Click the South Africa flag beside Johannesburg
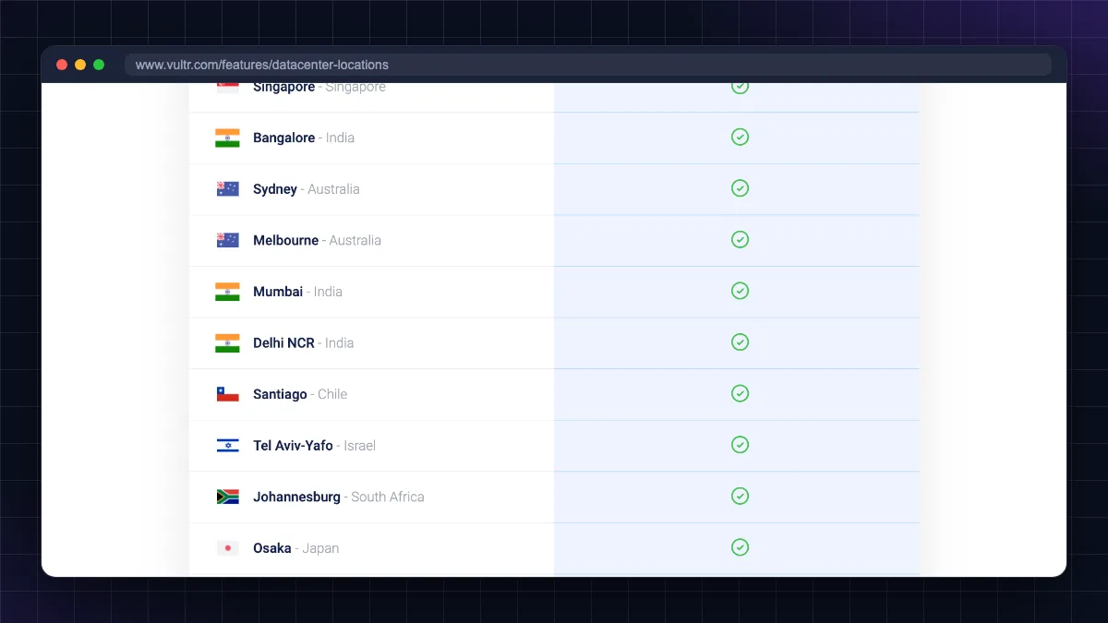Viewport: 1108px width, 623px height. [x=227, y=497]
